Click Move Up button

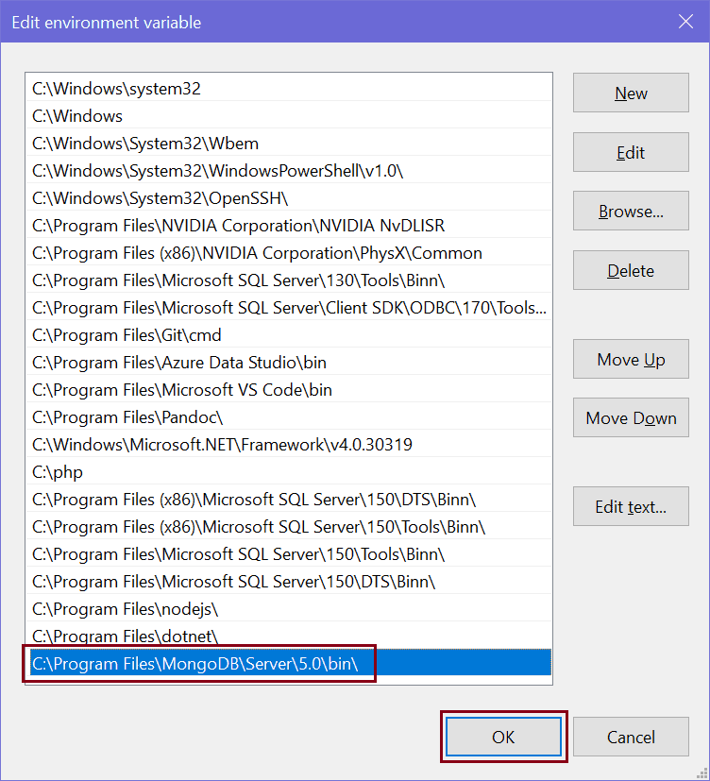631,360
